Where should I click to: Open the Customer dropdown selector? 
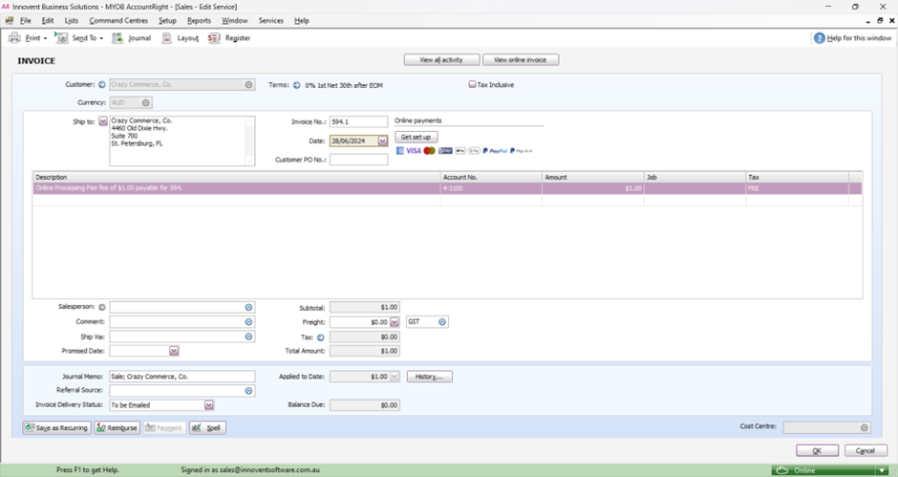click(x=248, y=84)
